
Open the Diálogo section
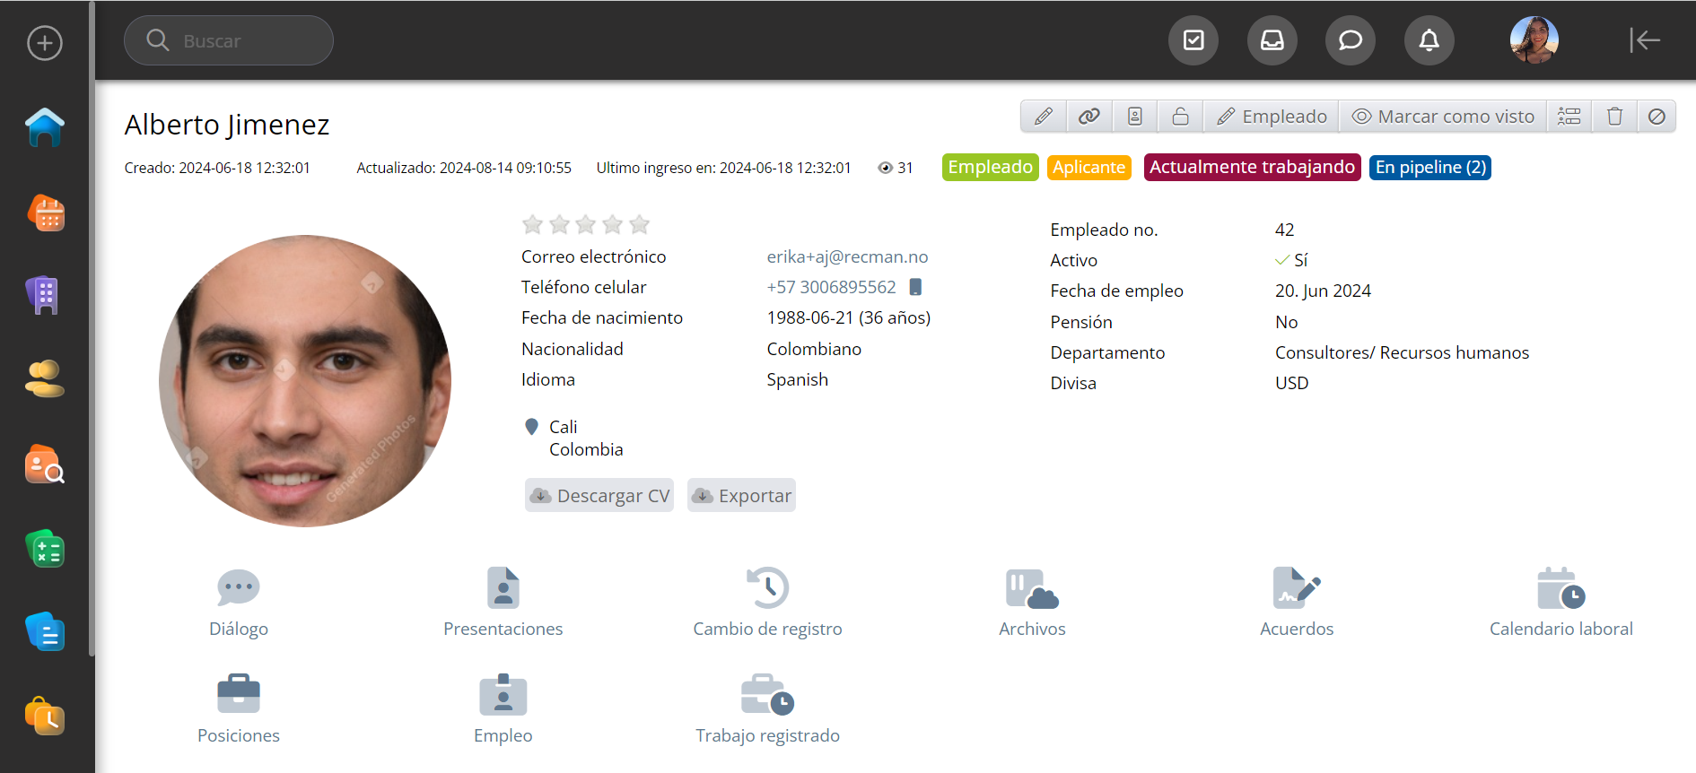coord(239,603)
